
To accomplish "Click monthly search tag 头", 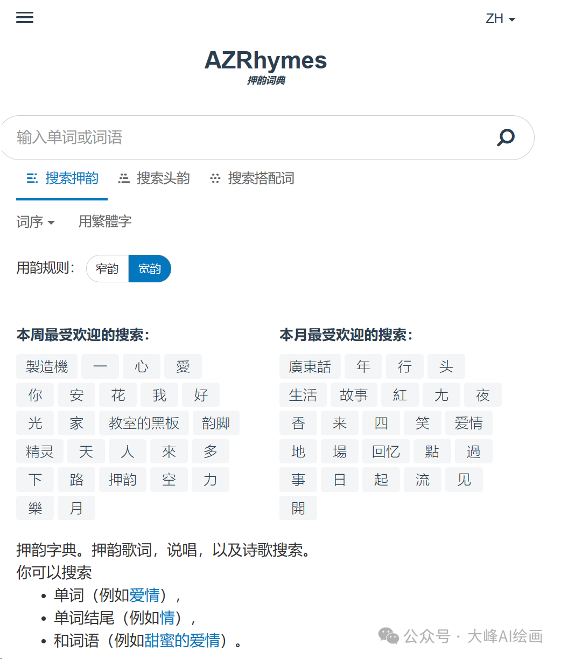I will click(x=446, y=367).
